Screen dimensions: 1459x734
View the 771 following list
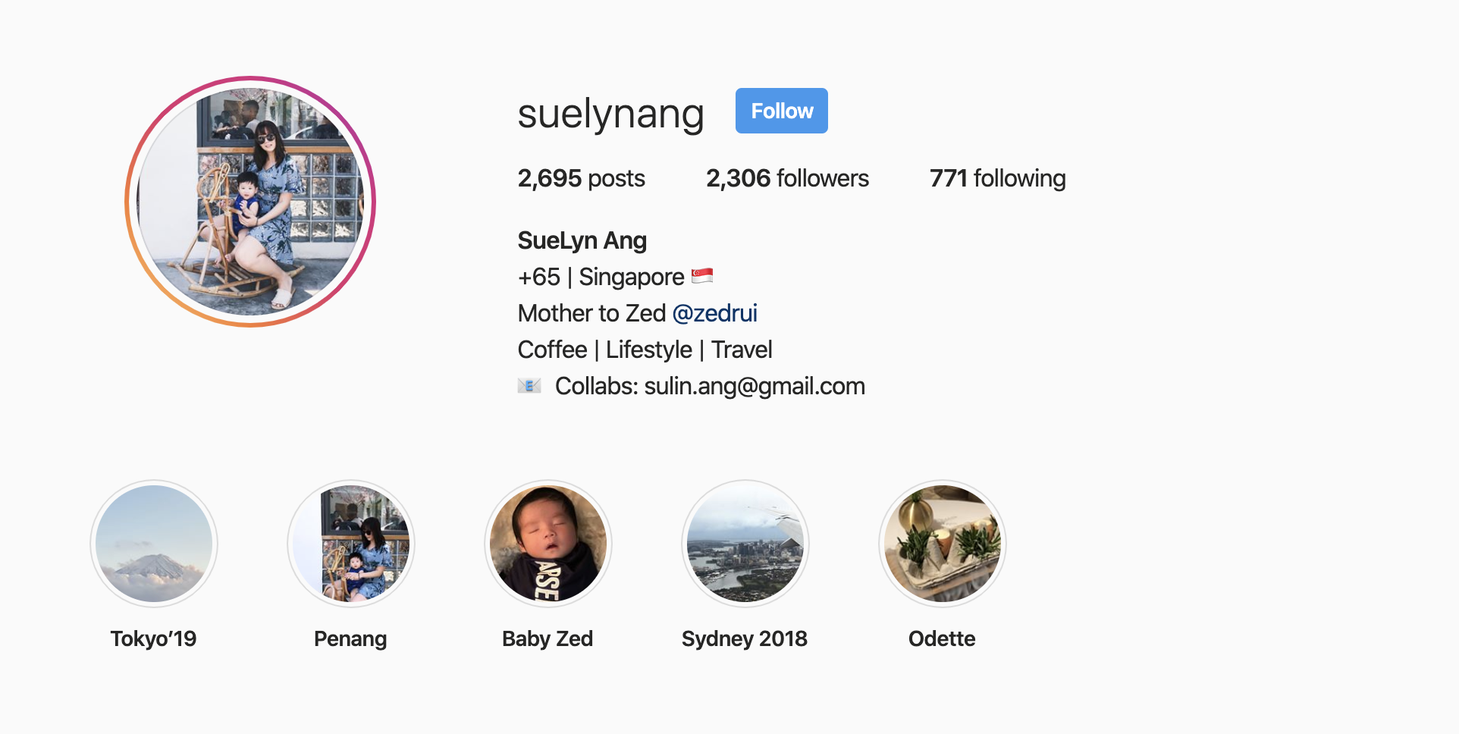[x=997, y=178]
